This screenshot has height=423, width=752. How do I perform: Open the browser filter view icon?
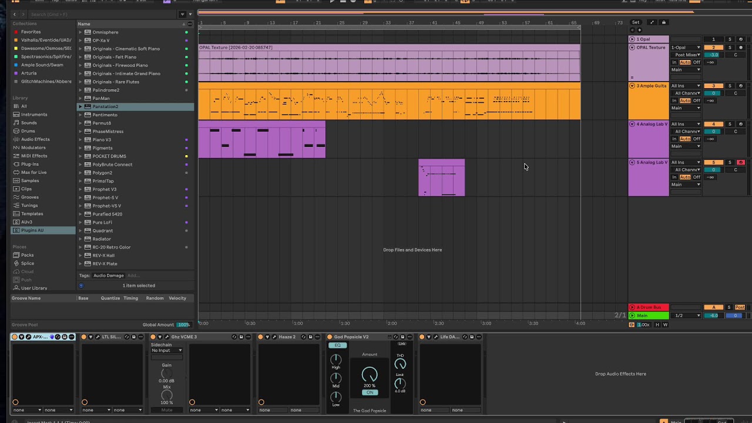click(x=182, y=14)
